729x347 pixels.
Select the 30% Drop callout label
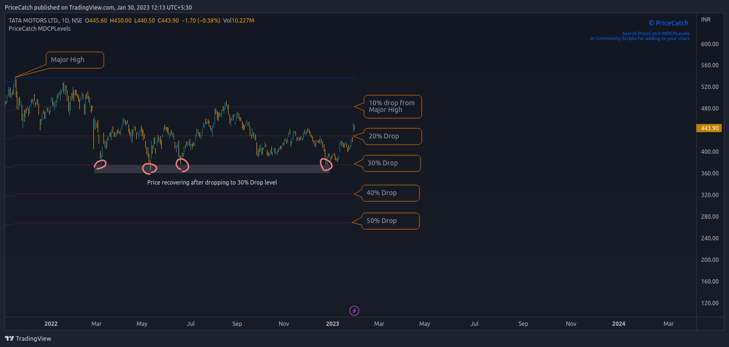392,163
